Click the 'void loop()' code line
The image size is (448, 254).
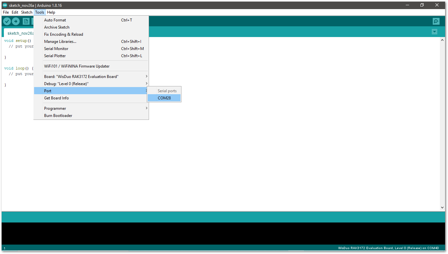19,68
